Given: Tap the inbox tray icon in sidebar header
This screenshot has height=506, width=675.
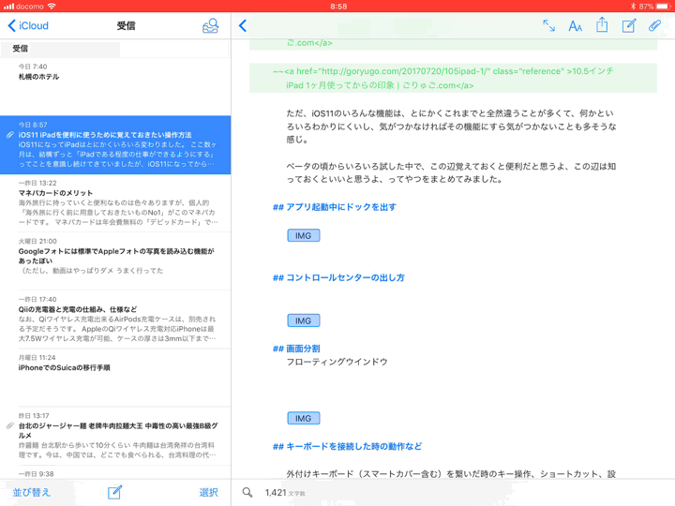Looking at the screenshot, I should click(210, 26).
